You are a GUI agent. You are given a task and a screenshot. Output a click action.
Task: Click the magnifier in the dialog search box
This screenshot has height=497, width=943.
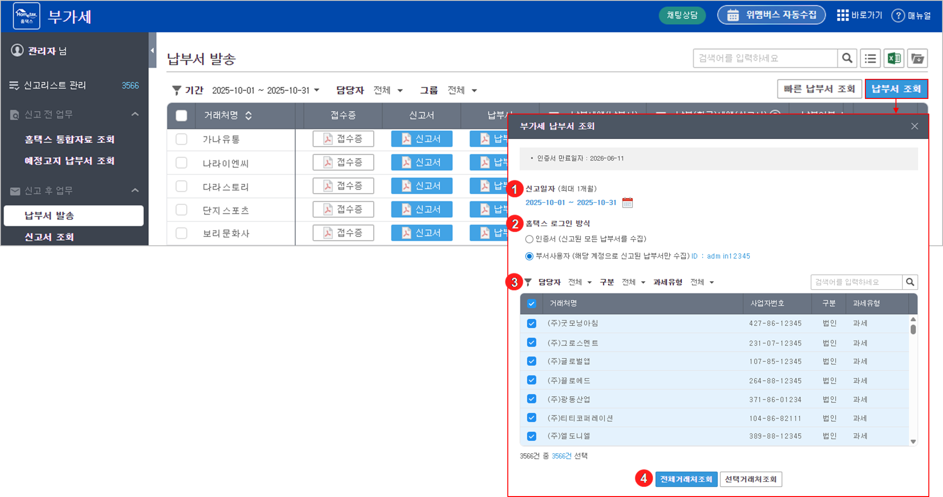910,282
